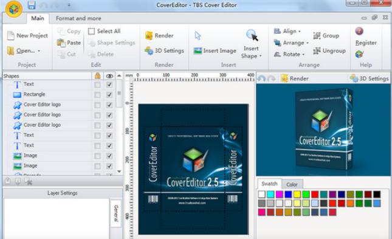Check the lock box for first Text layer
Image resolution: width=392 pixels, height=239 pixels.
click(97, 85)
